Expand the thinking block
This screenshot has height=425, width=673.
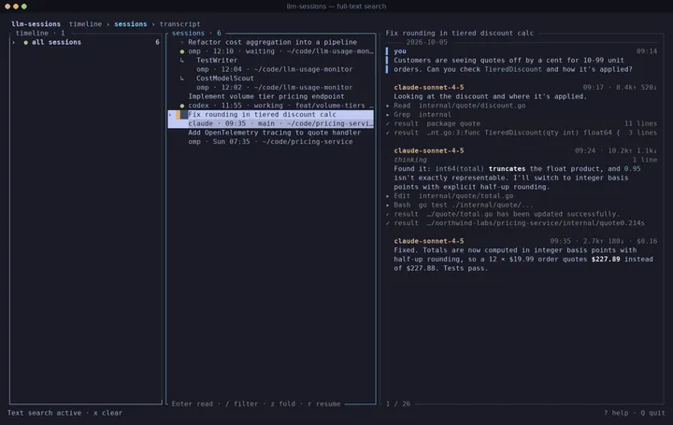pyautogui.click(x=410, y=160)
